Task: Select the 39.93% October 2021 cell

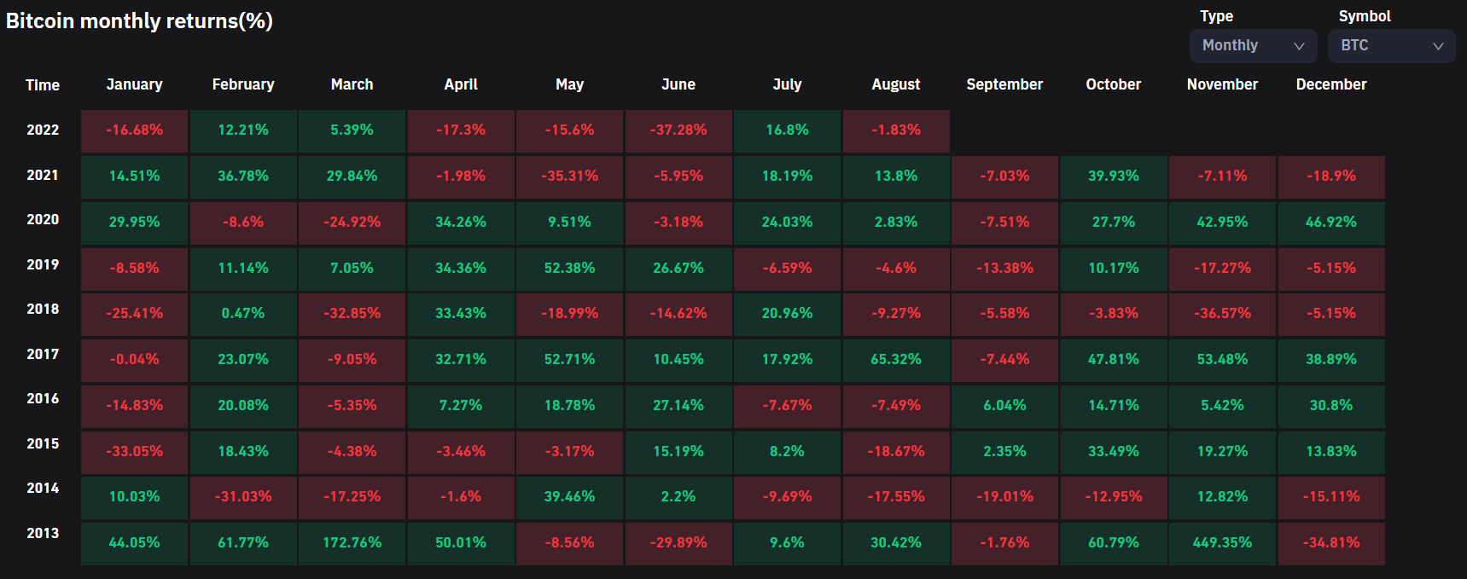Action: 1114,177
